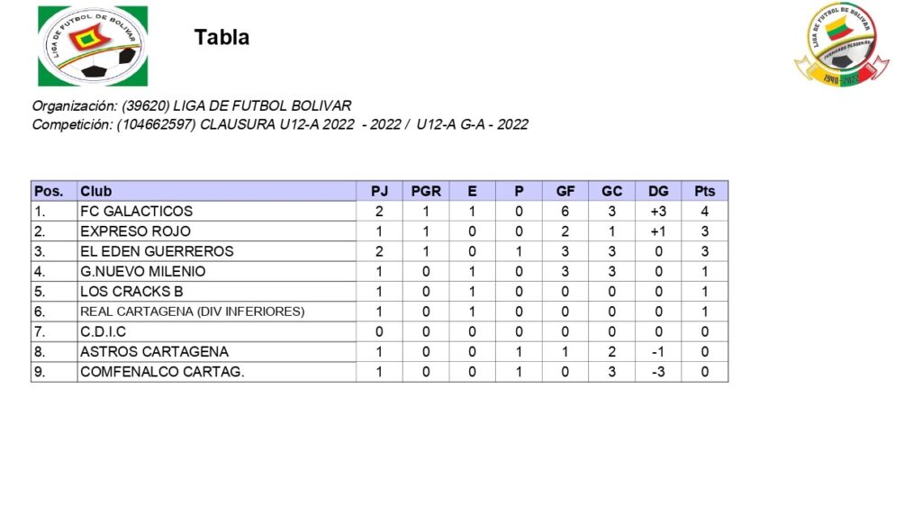Click the round Liga de Bolivar crest
The width and height of the screenshot is (922, 506).
841,44
